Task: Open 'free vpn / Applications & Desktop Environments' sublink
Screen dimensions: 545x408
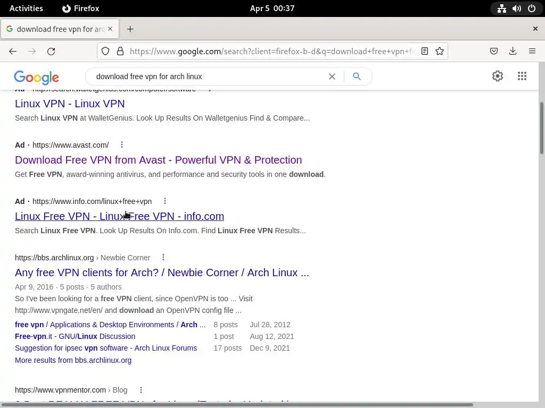Action: pos(110,325)
